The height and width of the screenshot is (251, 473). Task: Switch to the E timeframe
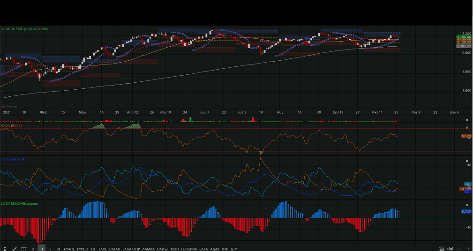coord(50,249)
